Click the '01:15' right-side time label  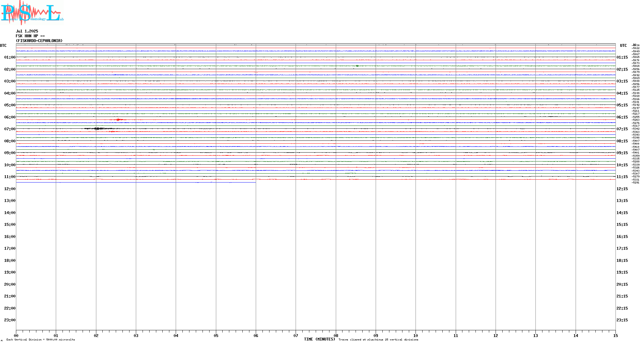tap(622, 57)
